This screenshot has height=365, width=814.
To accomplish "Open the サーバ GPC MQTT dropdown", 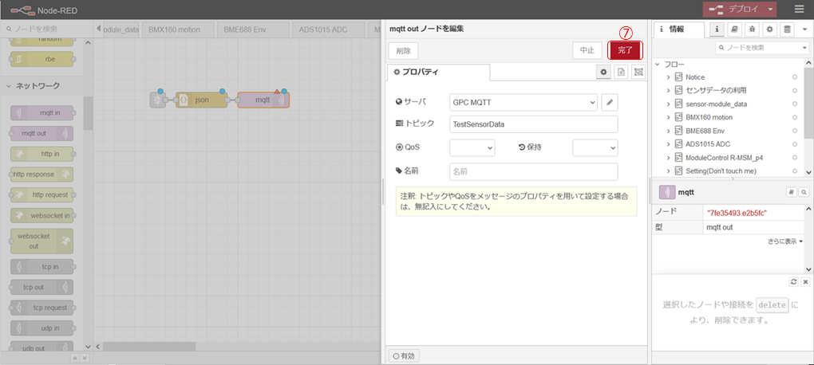I will point(523,102).
